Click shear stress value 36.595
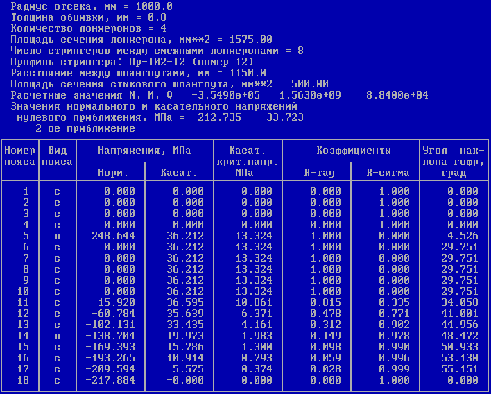 [x=185, y=302]
